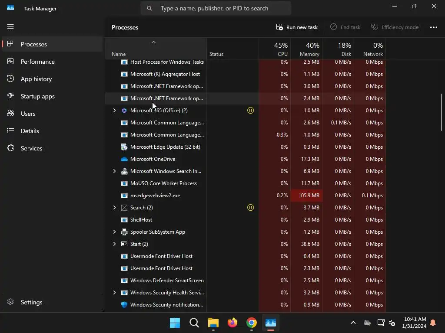This screenshot has width=445, height=333.
Task: Select Microsoft (R) Aggregator Host row
Action: coord(245,74)
